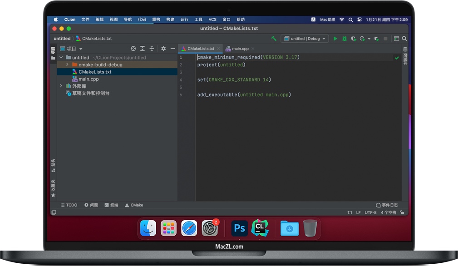The width and height of the screenshot is (458, 266).
Task: Toggle the CMake tool window
Action: (133, 205)
